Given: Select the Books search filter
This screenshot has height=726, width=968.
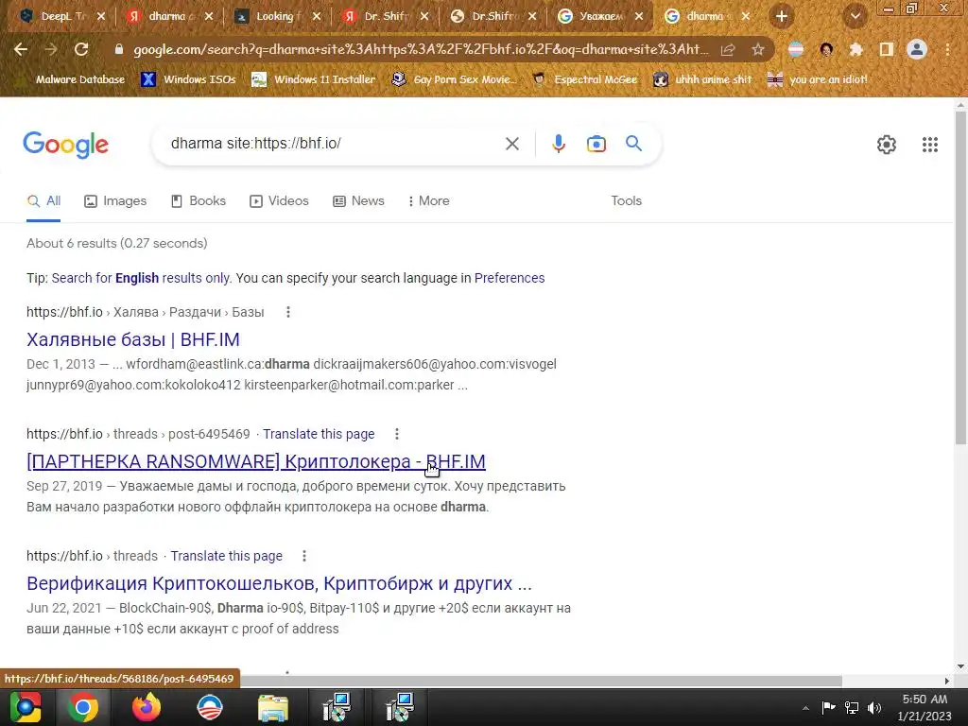Looking at the screenshot, I should [x=199, y=200].
